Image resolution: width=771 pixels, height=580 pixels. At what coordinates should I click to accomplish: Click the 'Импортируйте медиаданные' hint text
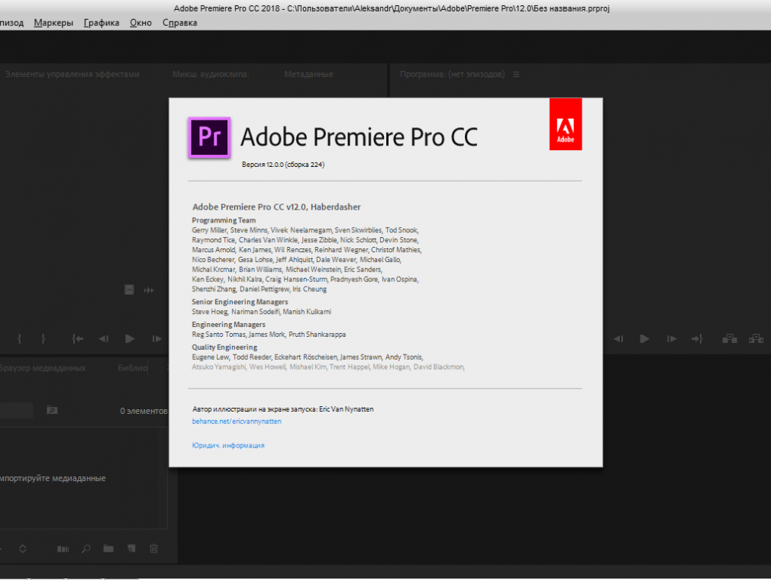53,478
